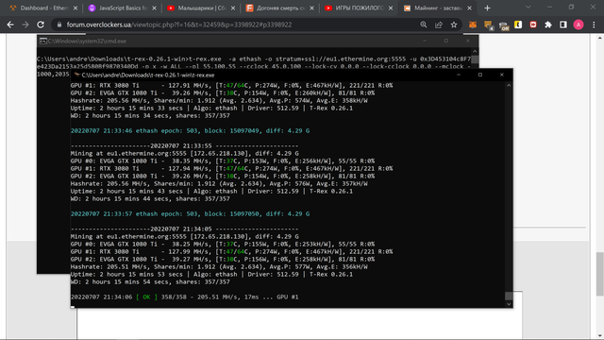
Task: Click the browser page scrollbar up arrow
Action: (599, 38)
